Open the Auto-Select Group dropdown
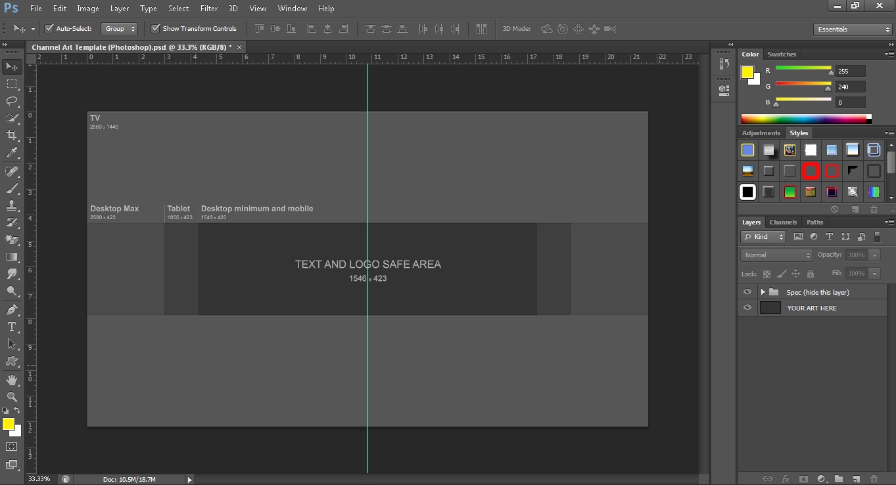This screenshot has width=896, height=485. (x=119, y=29)
